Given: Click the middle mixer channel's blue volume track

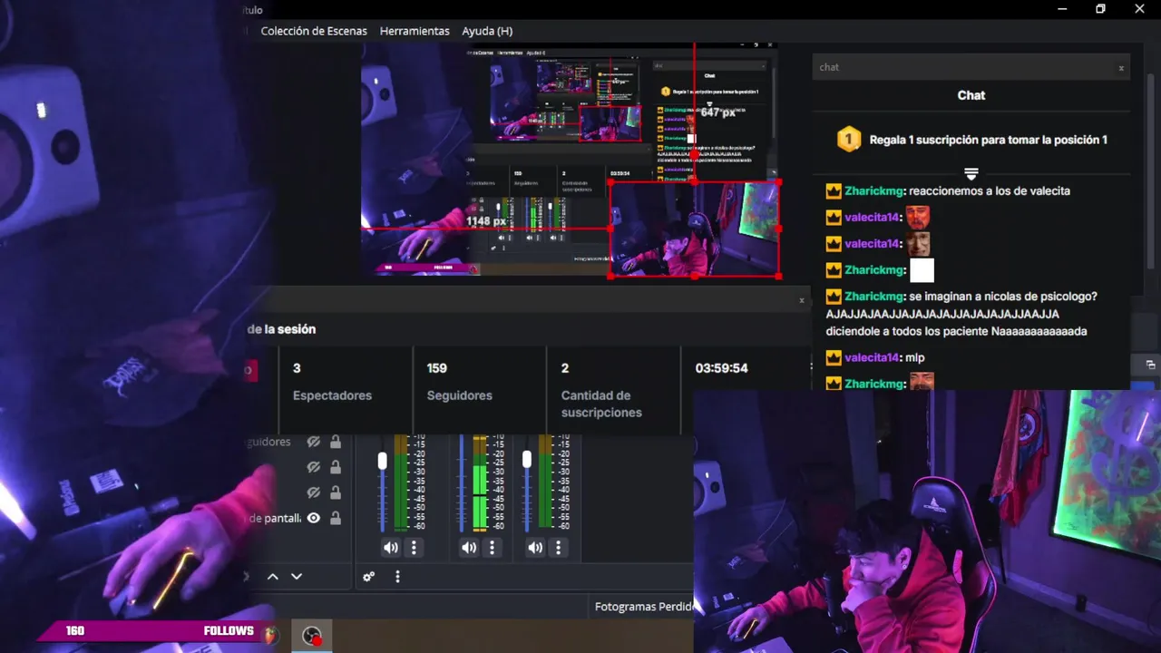Looking at the screenshot, I should pyautogui.click(x=462, y=482).
